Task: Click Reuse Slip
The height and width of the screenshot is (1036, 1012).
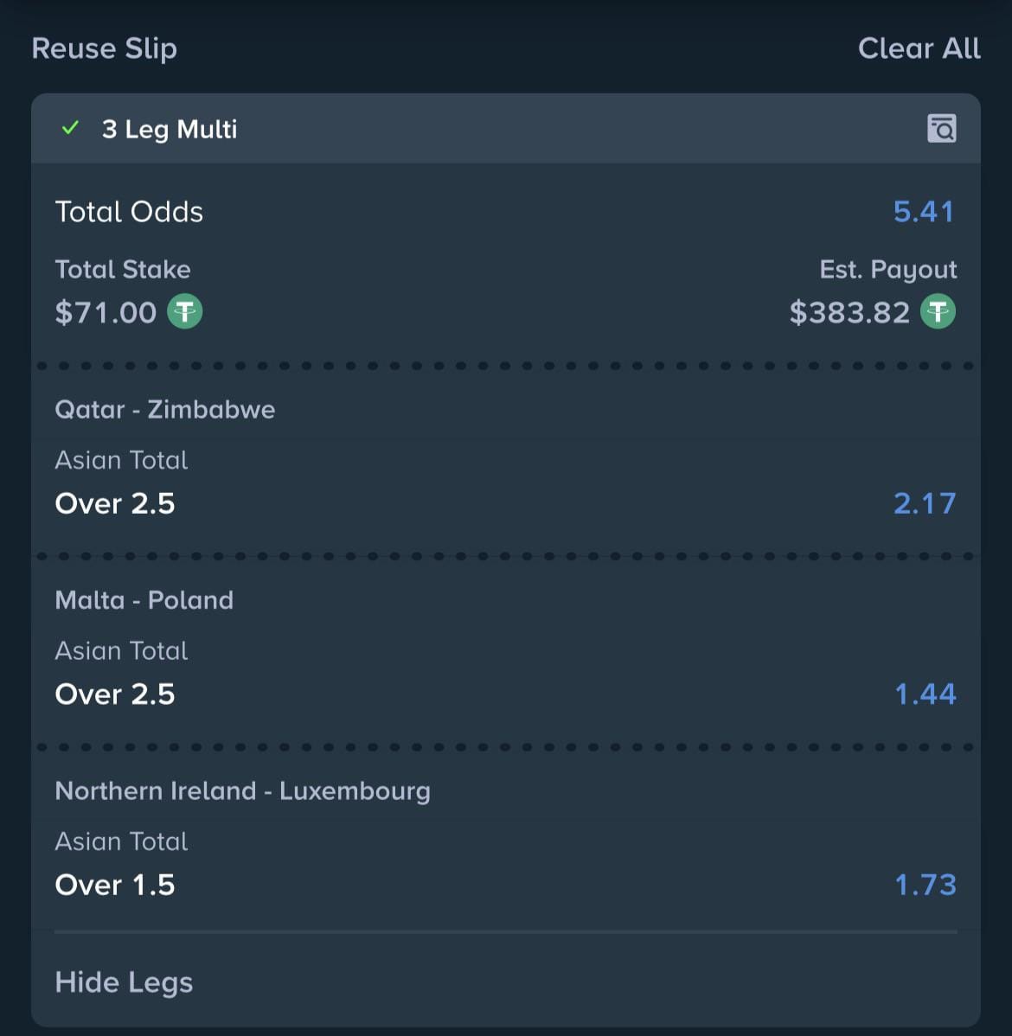Action: 104,48
